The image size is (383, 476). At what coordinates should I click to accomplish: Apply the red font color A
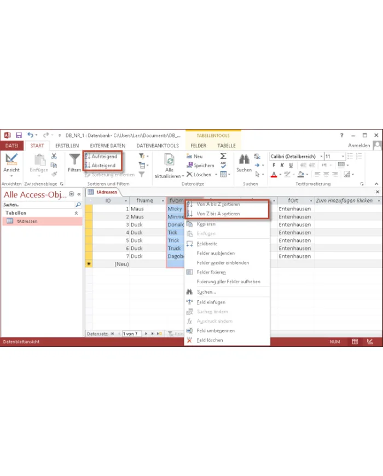click(x=274, y=175)
